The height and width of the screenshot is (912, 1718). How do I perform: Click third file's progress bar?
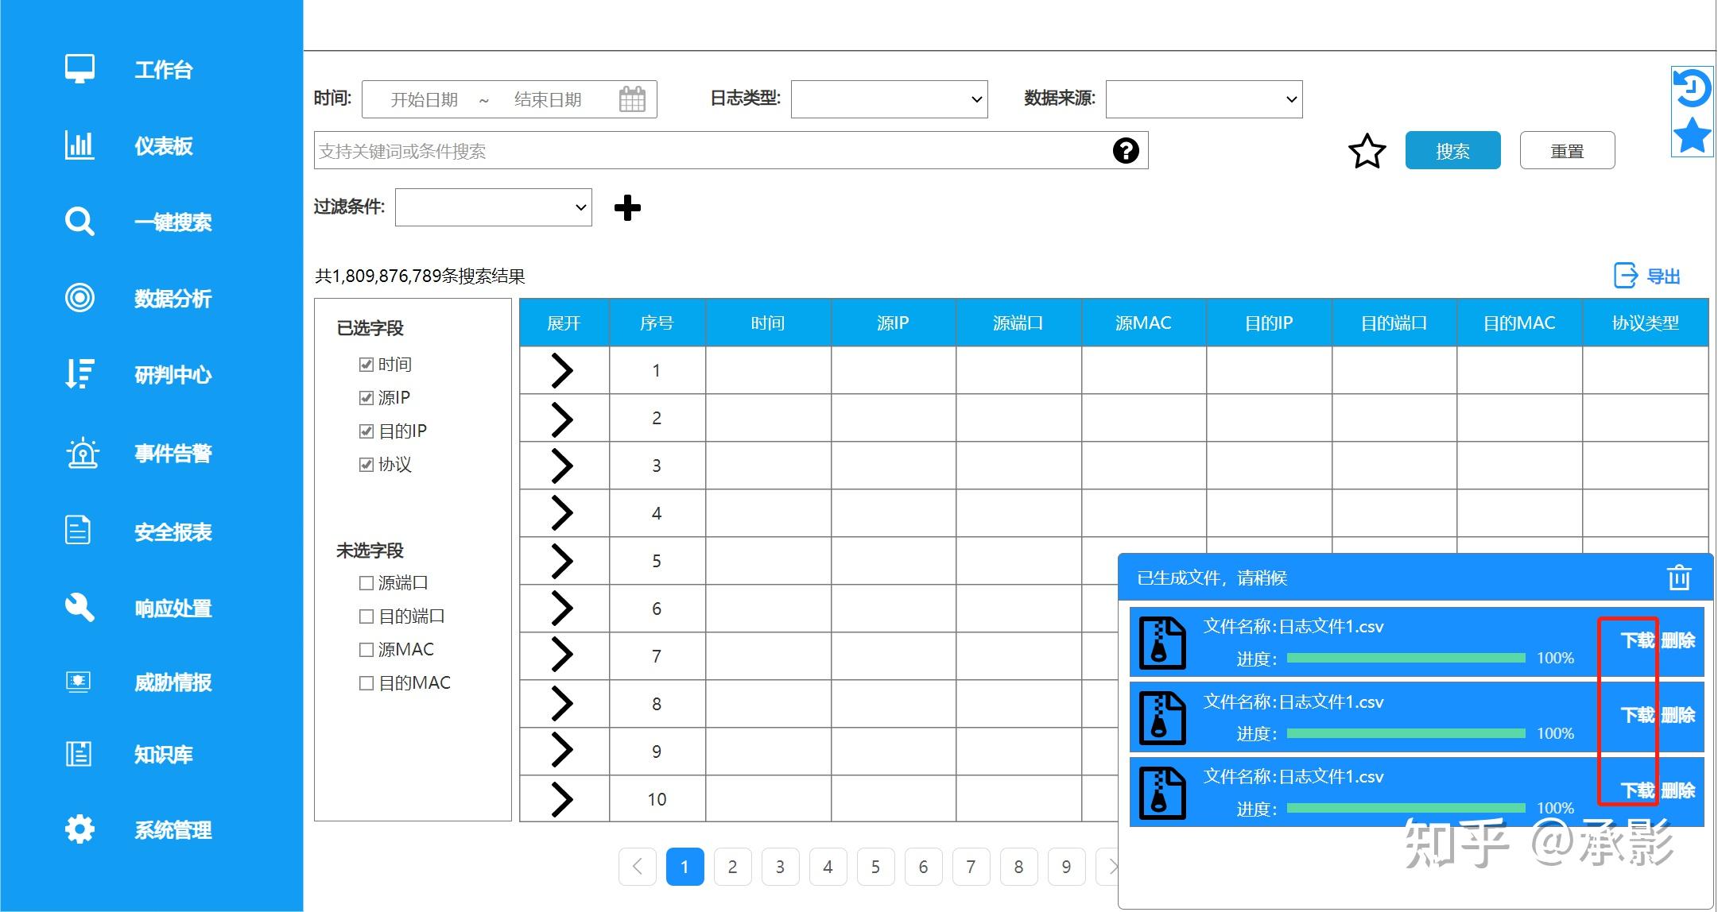pos(1406,808)
